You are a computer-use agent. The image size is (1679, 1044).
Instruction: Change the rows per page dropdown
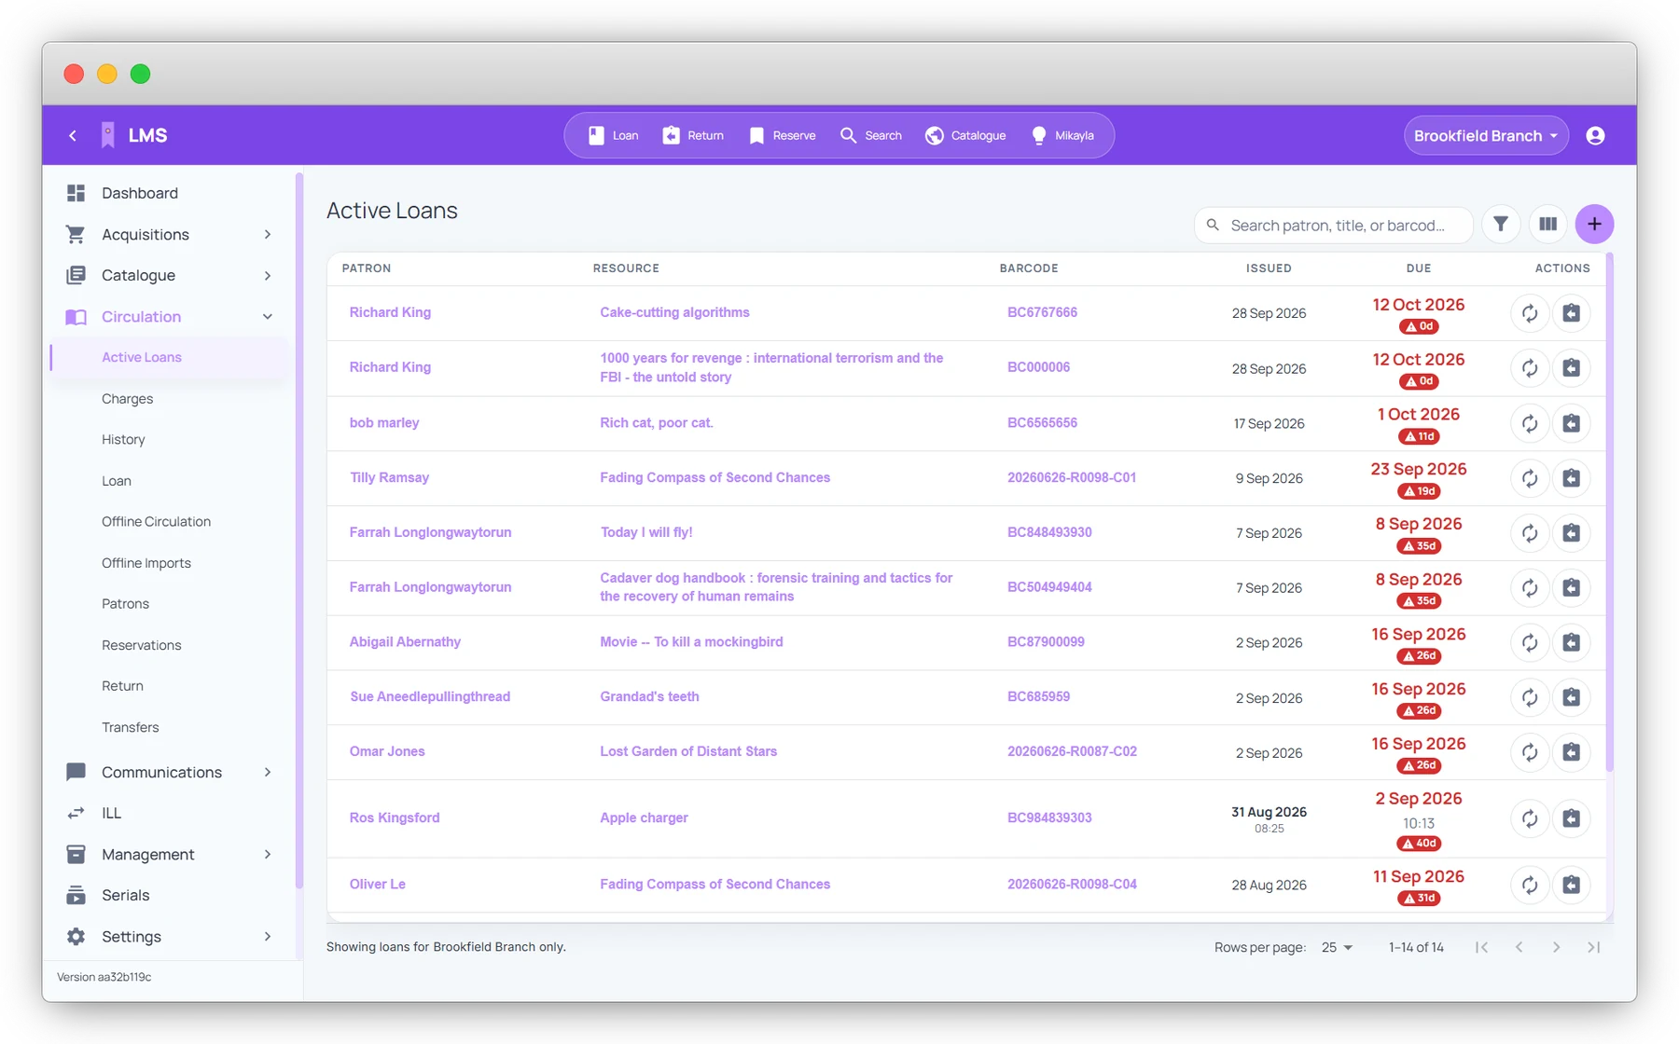click(x=1337, y=947)
